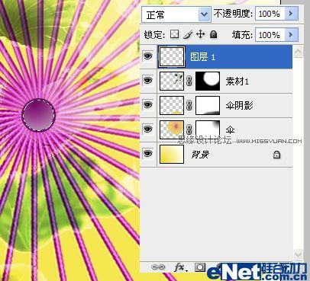Image resolution: width=310 pixels, height=281 pixels.
Task: Select the 背景 layer thumbnail
Action: point(172,154)
